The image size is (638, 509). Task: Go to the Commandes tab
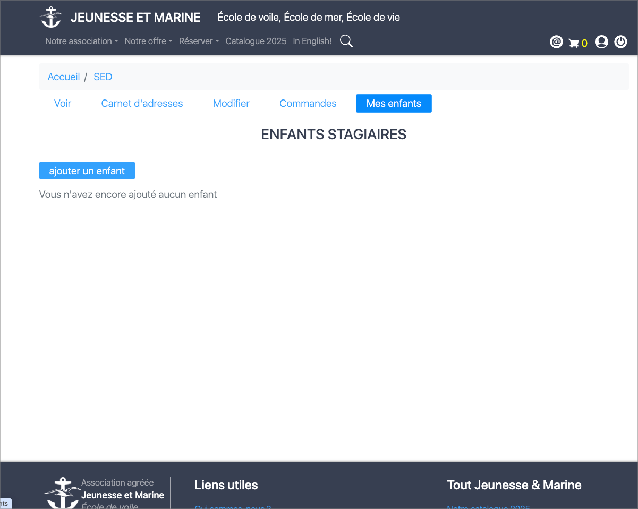pos(308,104)
